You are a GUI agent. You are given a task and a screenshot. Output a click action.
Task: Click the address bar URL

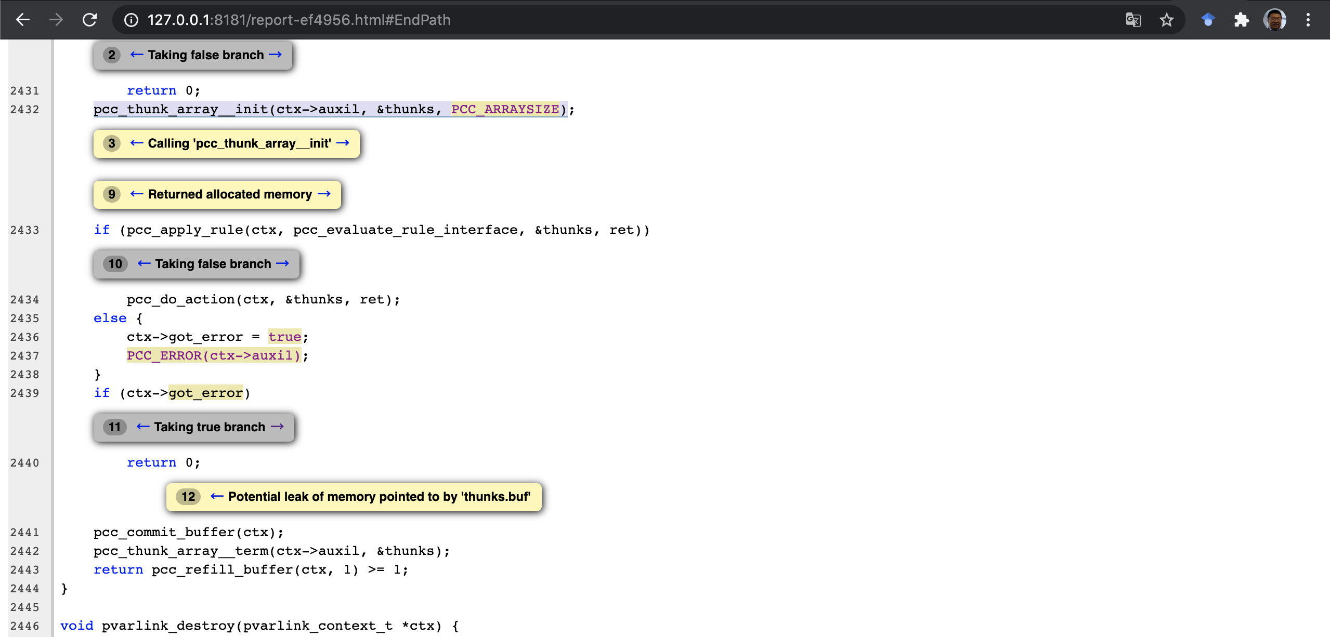click(x=299, y=20)
